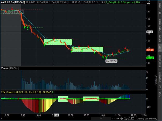Click the TTM_Squeeze study label

pos(21,92)
